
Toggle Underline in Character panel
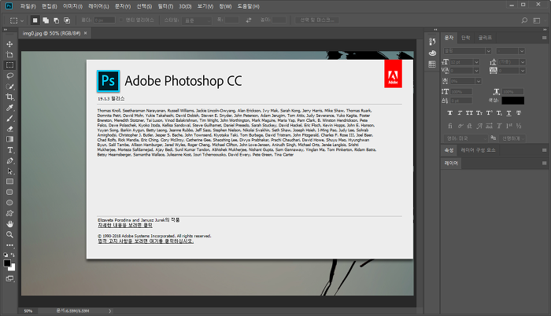point(508,113)
